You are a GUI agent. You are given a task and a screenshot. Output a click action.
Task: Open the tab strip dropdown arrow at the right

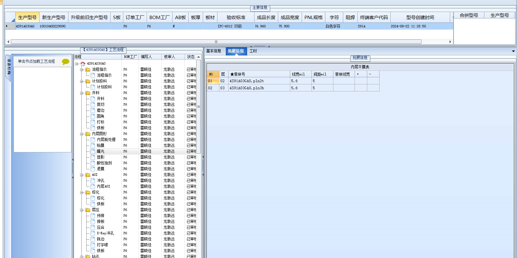coord(513,51)
